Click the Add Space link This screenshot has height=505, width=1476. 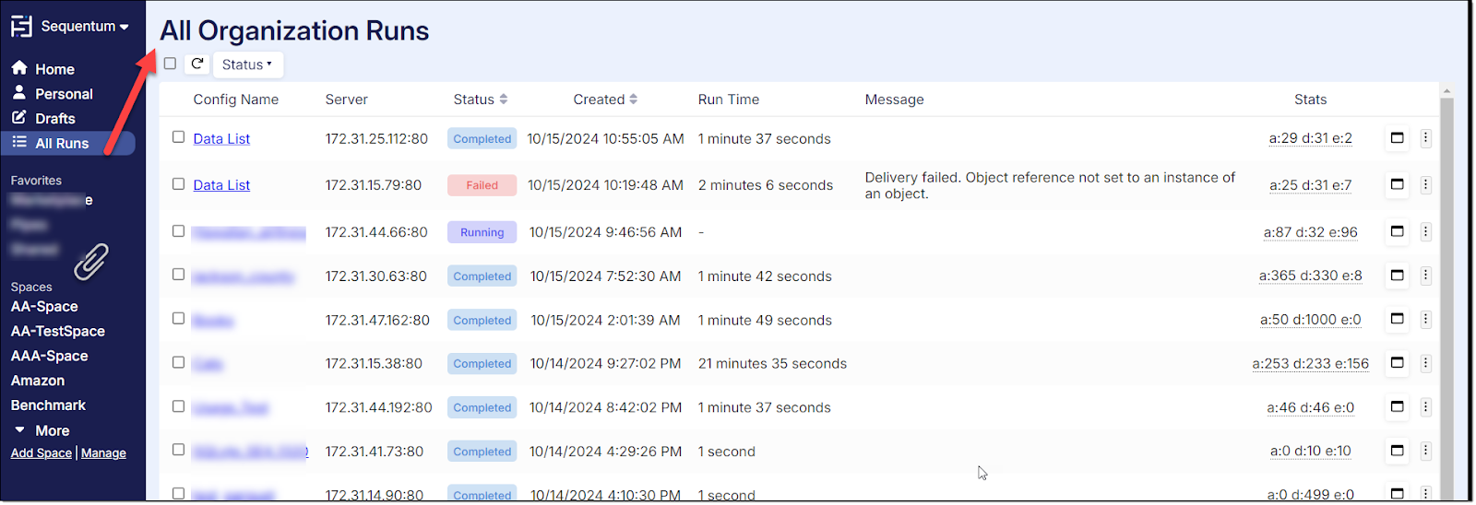41,453
